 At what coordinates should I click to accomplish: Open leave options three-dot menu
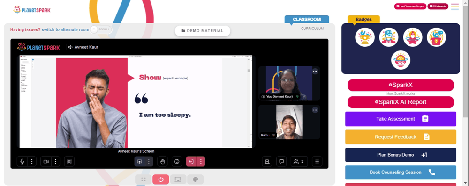pyautogui.click(x=201, y=162)
